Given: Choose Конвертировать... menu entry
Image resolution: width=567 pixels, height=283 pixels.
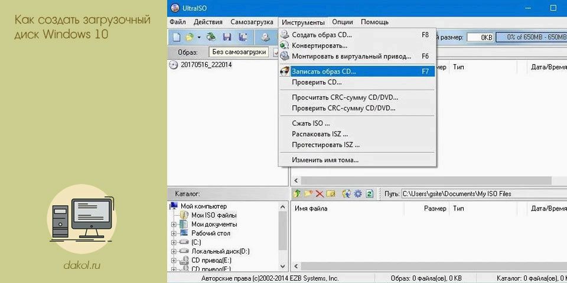Looking at the screenshot, I should click(357, 46).
